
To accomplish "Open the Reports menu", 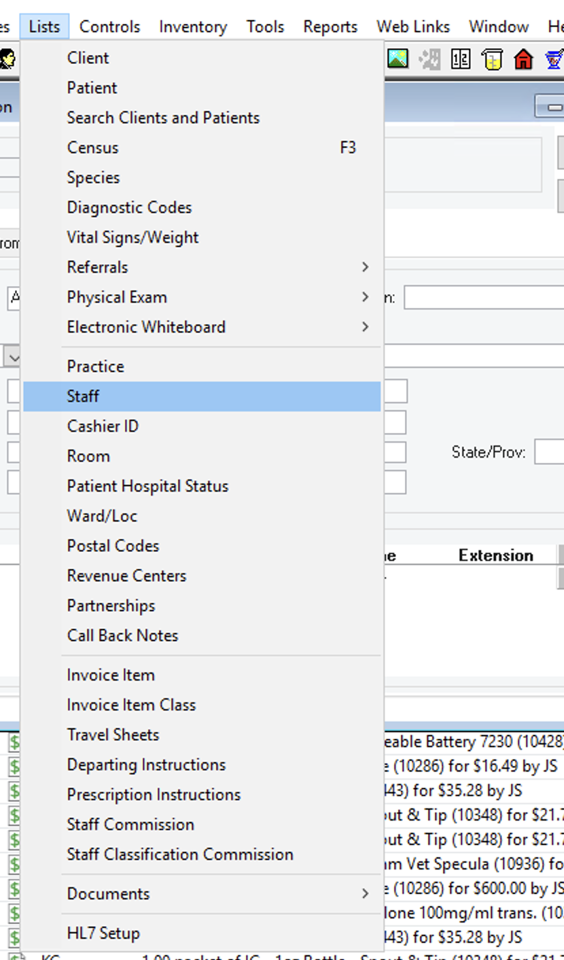I will pyautogui.click(x=330, y=27).
